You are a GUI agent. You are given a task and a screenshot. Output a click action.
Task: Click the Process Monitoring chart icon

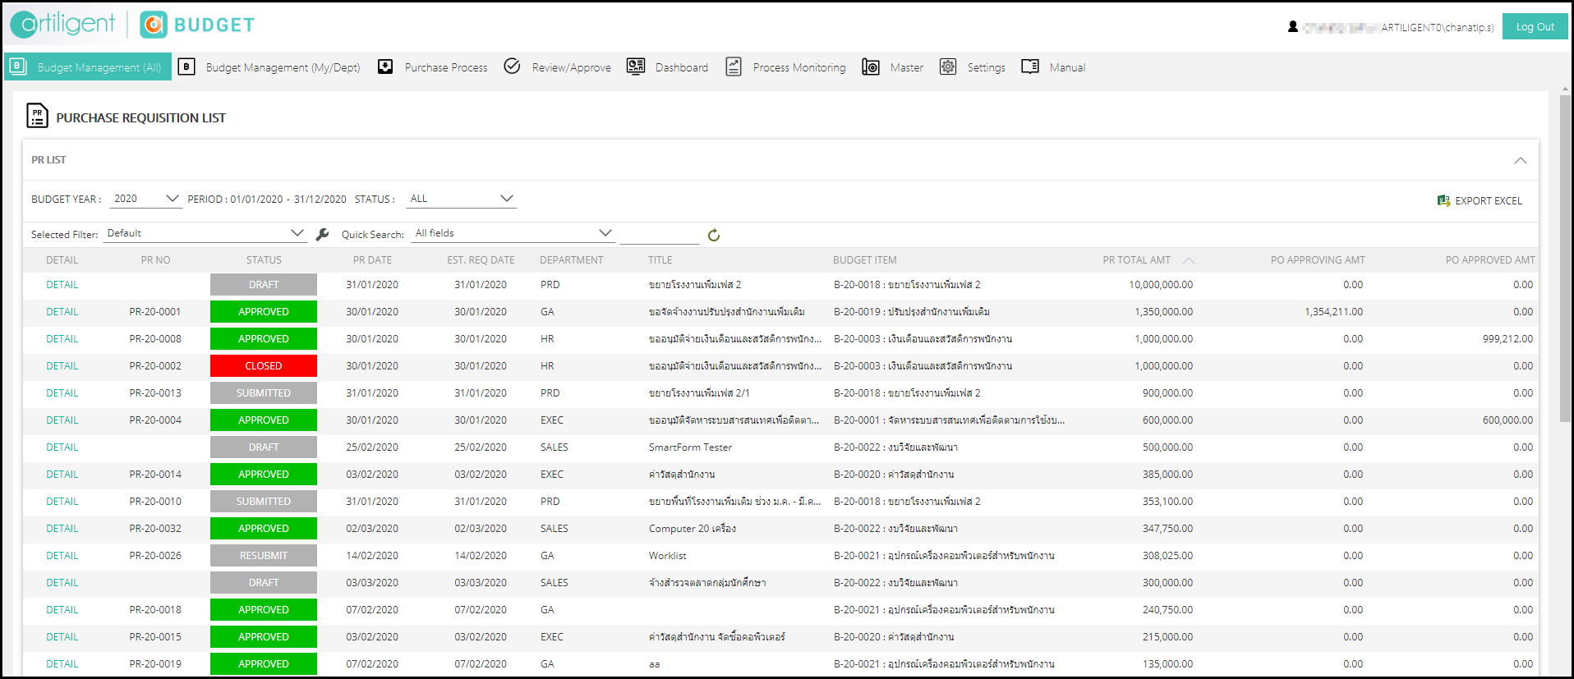[734, 67]
